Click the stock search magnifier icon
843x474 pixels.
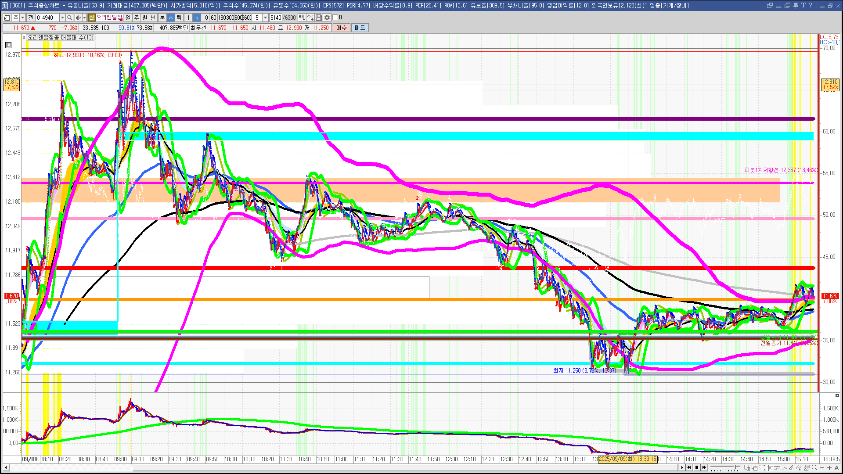(x=69, y=18)
